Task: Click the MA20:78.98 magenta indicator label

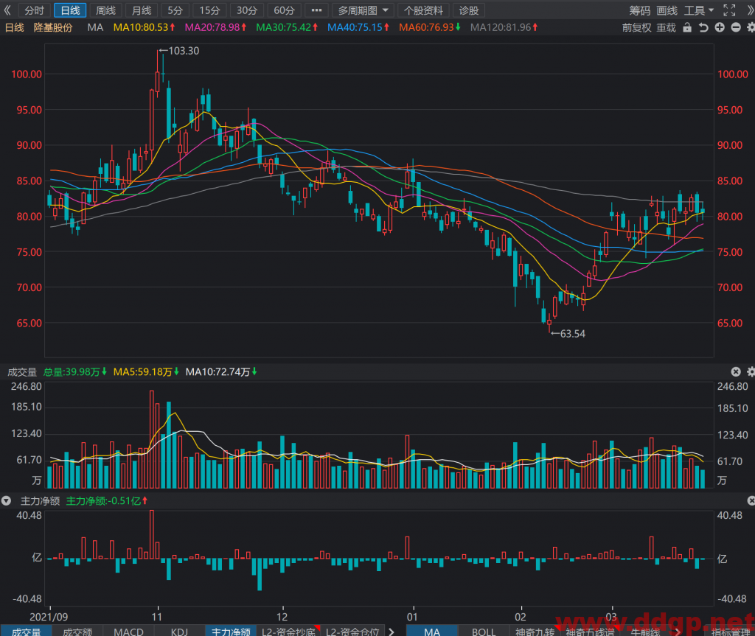Action: [216, 27]
